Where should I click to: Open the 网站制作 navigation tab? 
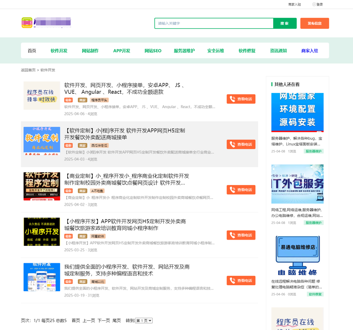point(90,51)
